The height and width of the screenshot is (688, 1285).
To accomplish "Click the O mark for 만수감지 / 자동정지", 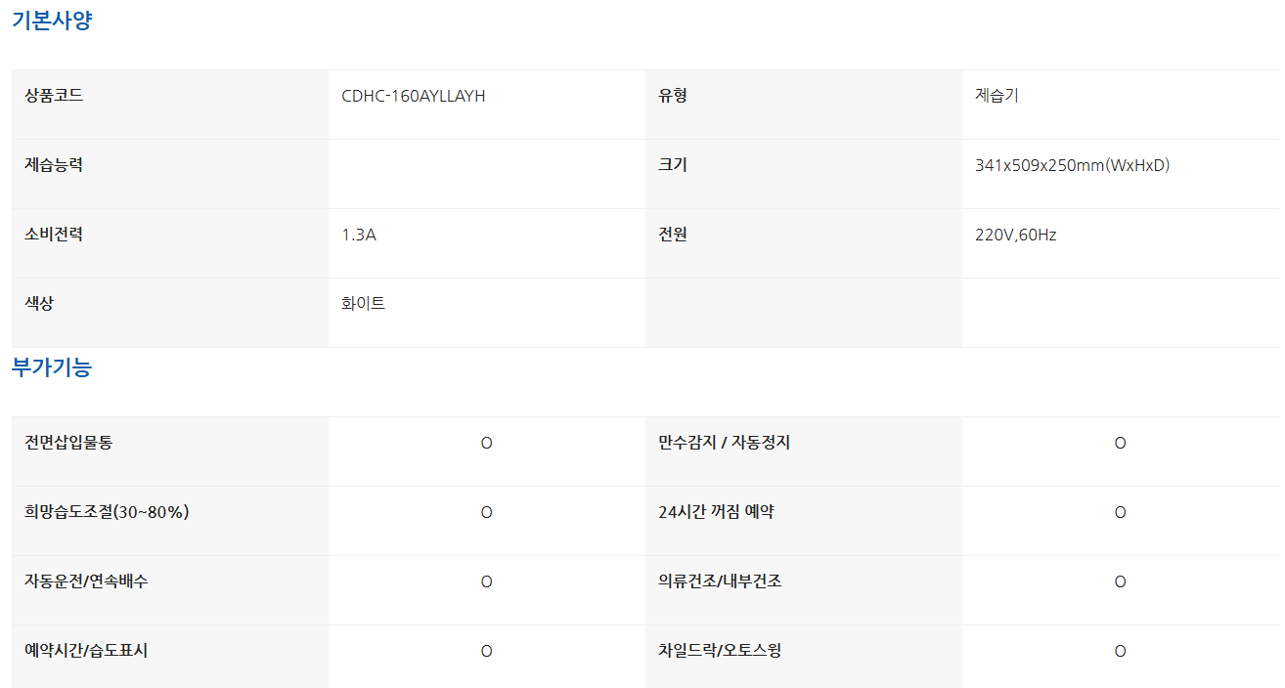I will 1120,444.
